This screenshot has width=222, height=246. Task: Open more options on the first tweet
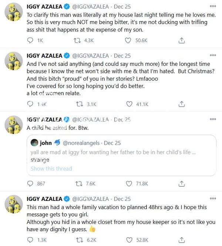213,6
